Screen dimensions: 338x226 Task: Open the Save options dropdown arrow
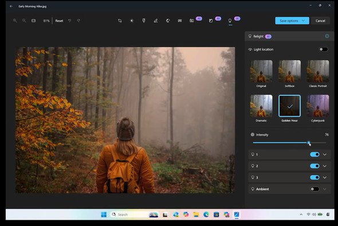tap(304, 21)
